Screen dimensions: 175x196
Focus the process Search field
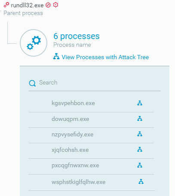coord(95,83)
